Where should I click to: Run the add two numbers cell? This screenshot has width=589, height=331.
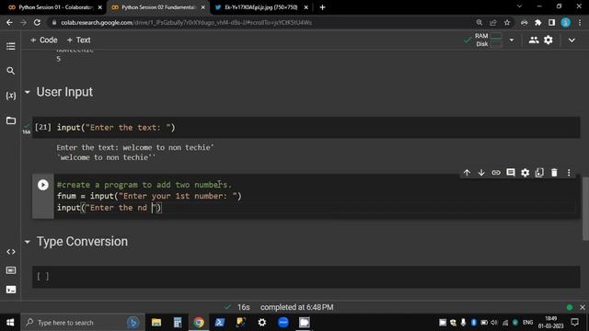tap(43, 185)
